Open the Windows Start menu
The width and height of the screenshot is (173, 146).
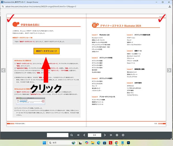[x=45, y=142]
